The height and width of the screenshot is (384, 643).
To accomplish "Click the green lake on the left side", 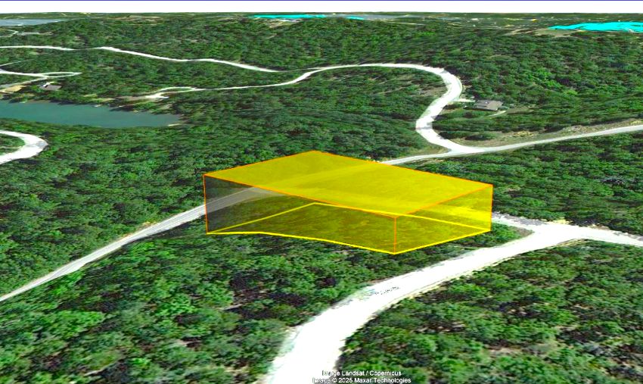I will 82,114.
